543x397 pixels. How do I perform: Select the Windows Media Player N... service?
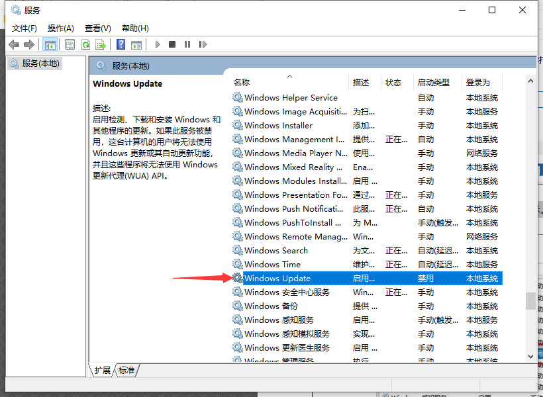[x=367, y=153]
